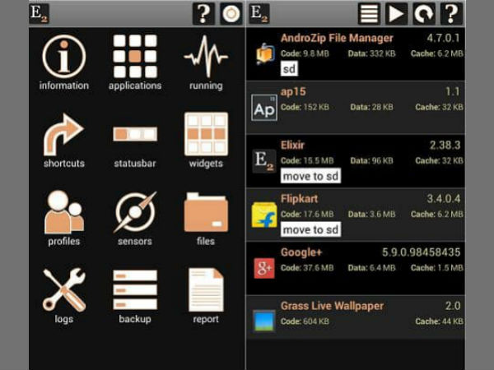Screen dimensions: 494x370
Task: Open the widgets icon
Action: pos(206,136)
